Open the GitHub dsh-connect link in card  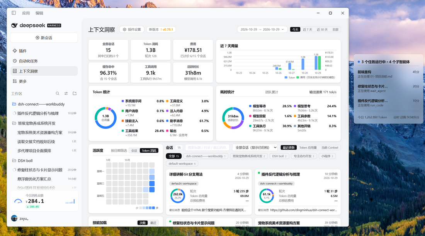pos(304,210)
